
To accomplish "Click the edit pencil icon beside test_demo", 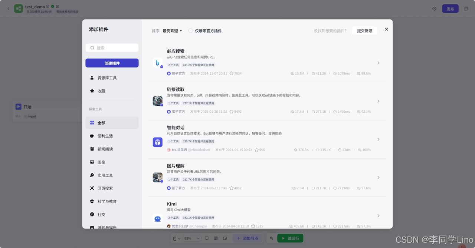I will click(58, 6).
